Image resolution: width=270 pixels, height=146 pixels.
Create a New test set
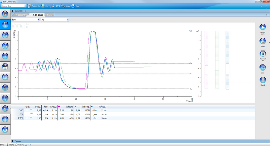(263, 53)
